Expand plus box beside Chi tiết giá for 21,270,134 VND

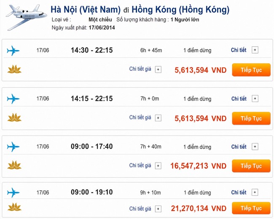click(x=158, y=209)
